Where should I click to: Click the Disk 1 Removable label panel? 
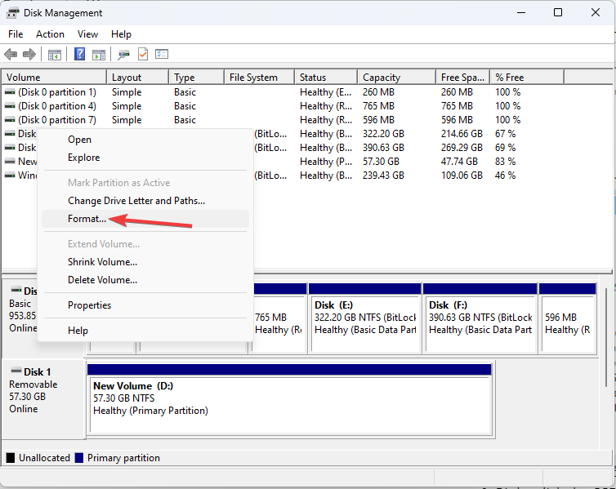pos(43,399)
